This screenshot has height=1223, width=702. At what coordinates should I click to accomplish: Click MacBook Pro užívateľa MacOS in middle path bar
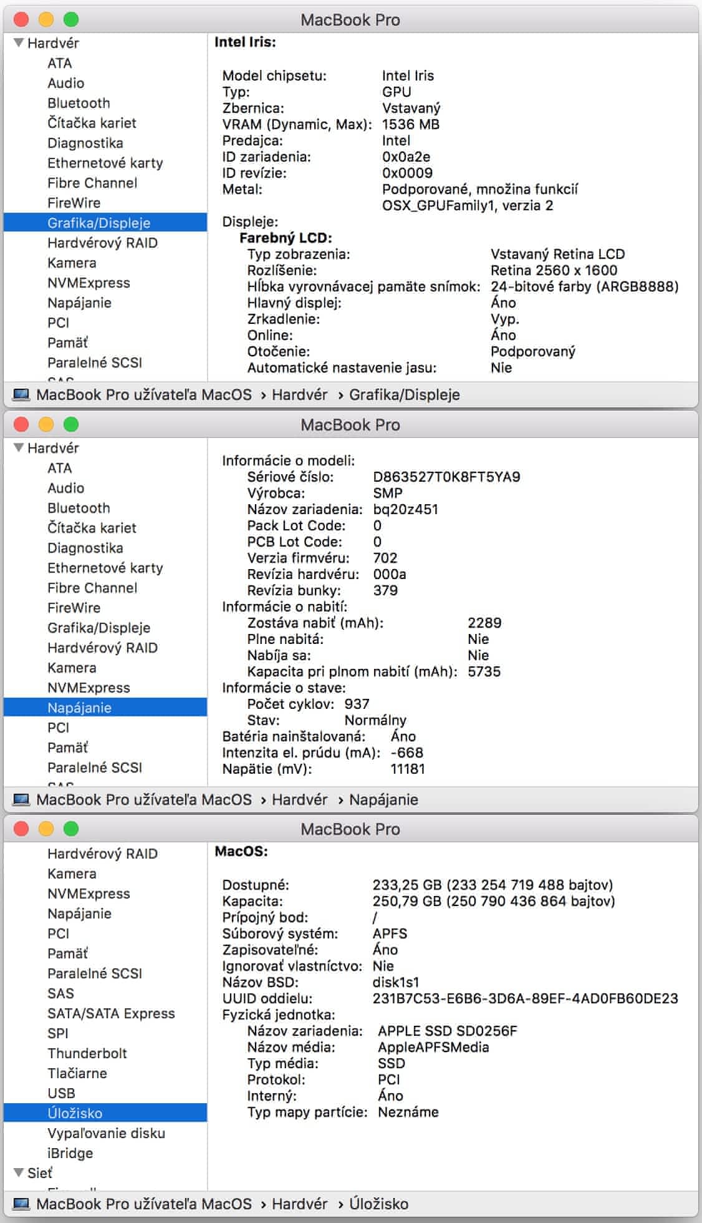(x=143, y=799)
